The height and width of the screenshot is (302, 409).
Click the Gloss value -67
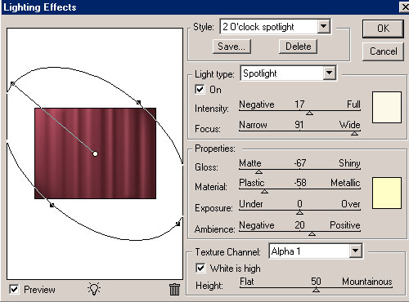300,163
